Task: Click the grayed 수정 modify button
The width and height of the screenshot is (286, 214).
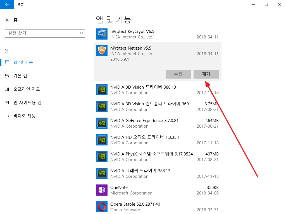Action: [x=178, y=74]
